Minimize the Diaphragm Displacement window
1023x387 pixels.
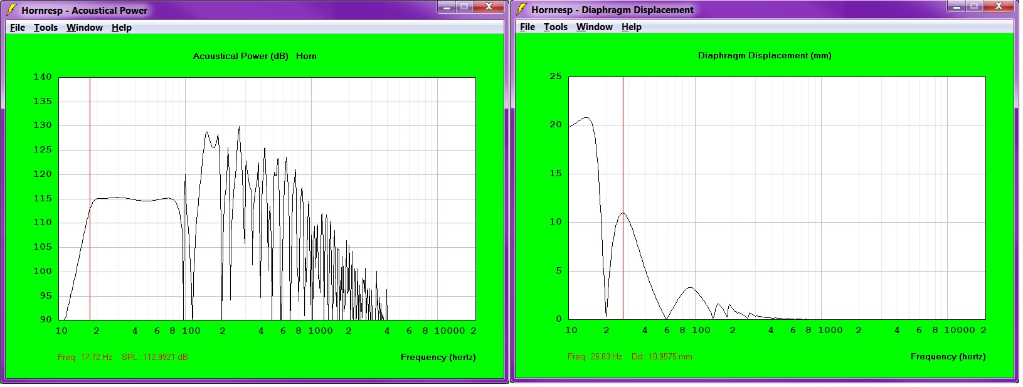[957, 6]
